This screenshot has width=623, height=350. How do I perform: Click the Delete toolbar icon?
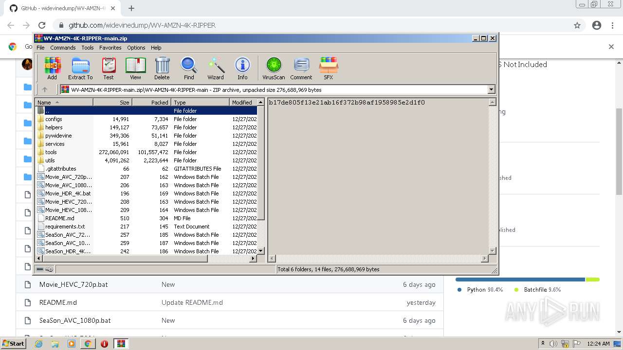[x=162, y=68]
